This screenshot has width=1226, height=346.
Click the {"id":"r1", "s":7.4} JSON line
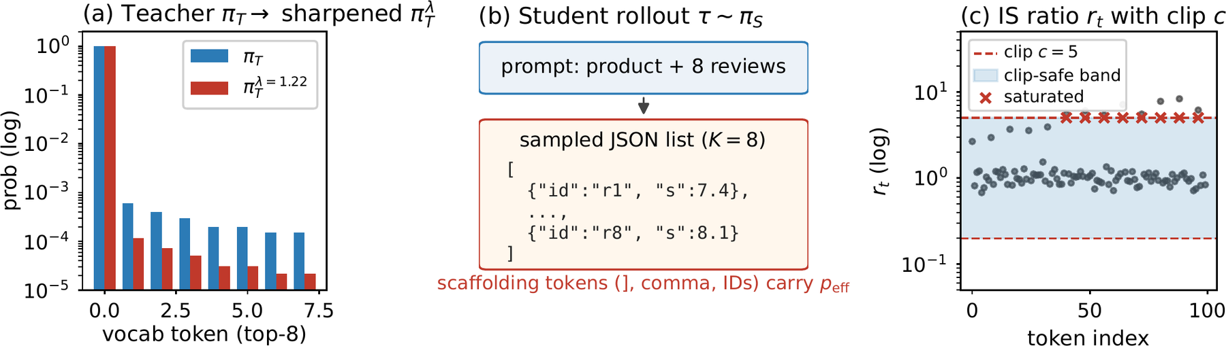point(638,190)
